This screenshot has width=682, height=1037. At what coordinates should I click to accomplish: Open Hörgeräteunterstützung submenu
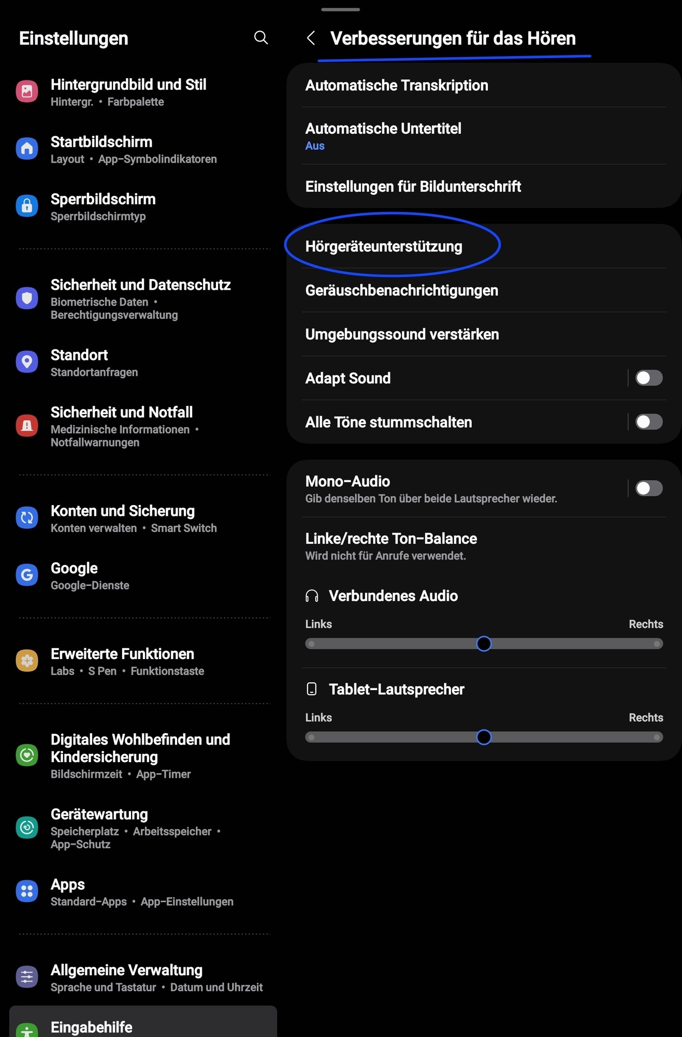click(384, 246)
